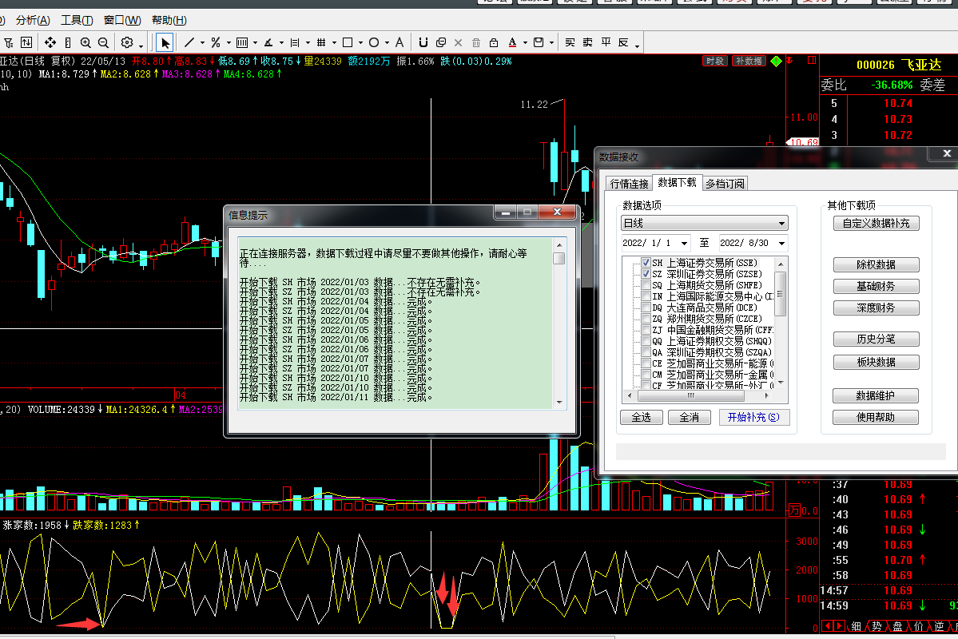The height and width of the screenshot is (639, 958).
Task: Open end date 2022/8/30 picker dropdown
Action: (781, 243)
